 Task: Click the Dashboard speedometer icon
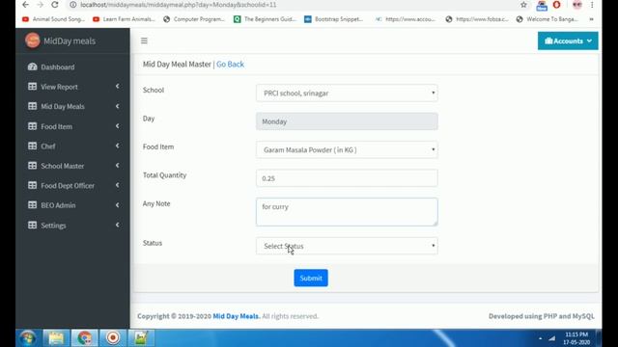click(32, 67)
